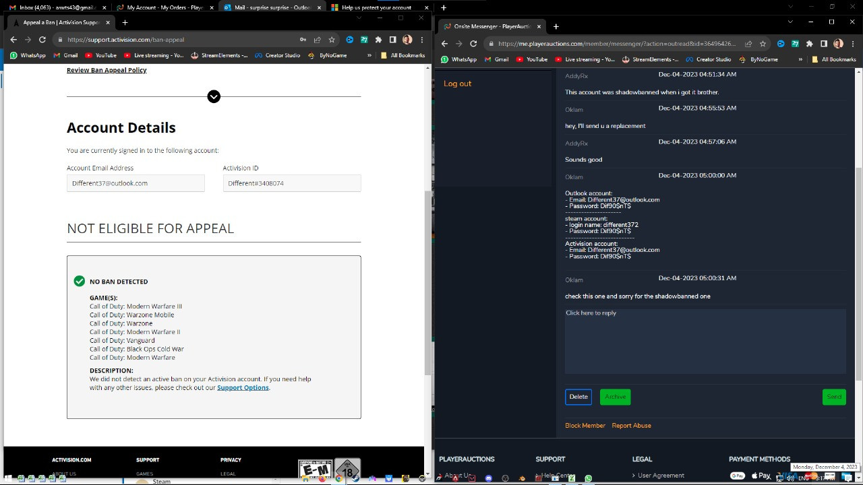The height and width of the screenshot is (485, 863).
Task: Go back in the PlayerAuctions window
Action: point(444,44)
